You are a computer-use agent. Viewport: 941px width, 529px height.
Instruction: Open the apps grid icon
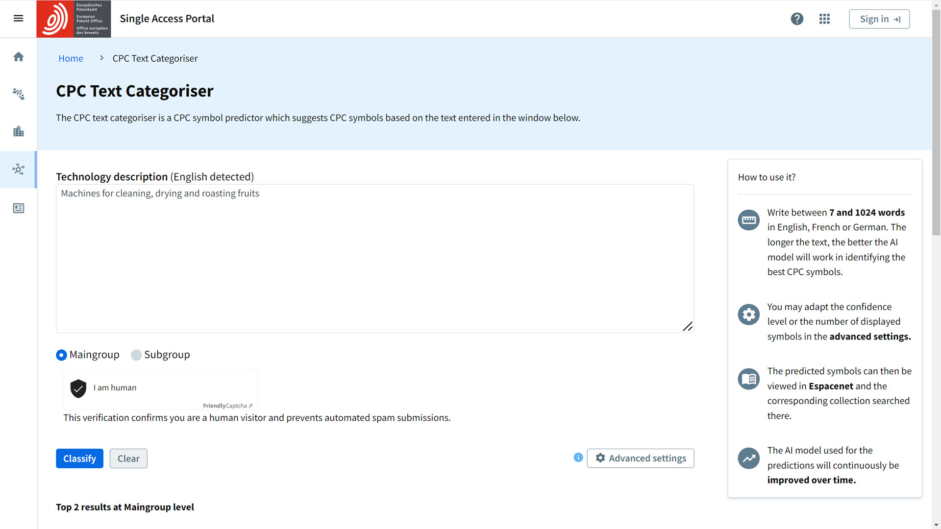tap(824, 19)
